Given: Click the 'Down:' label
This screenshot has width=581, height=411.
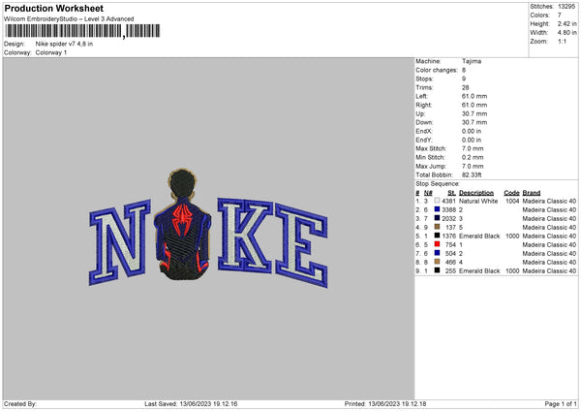Looking at the screenshot, I should click(x=424, y=122).
